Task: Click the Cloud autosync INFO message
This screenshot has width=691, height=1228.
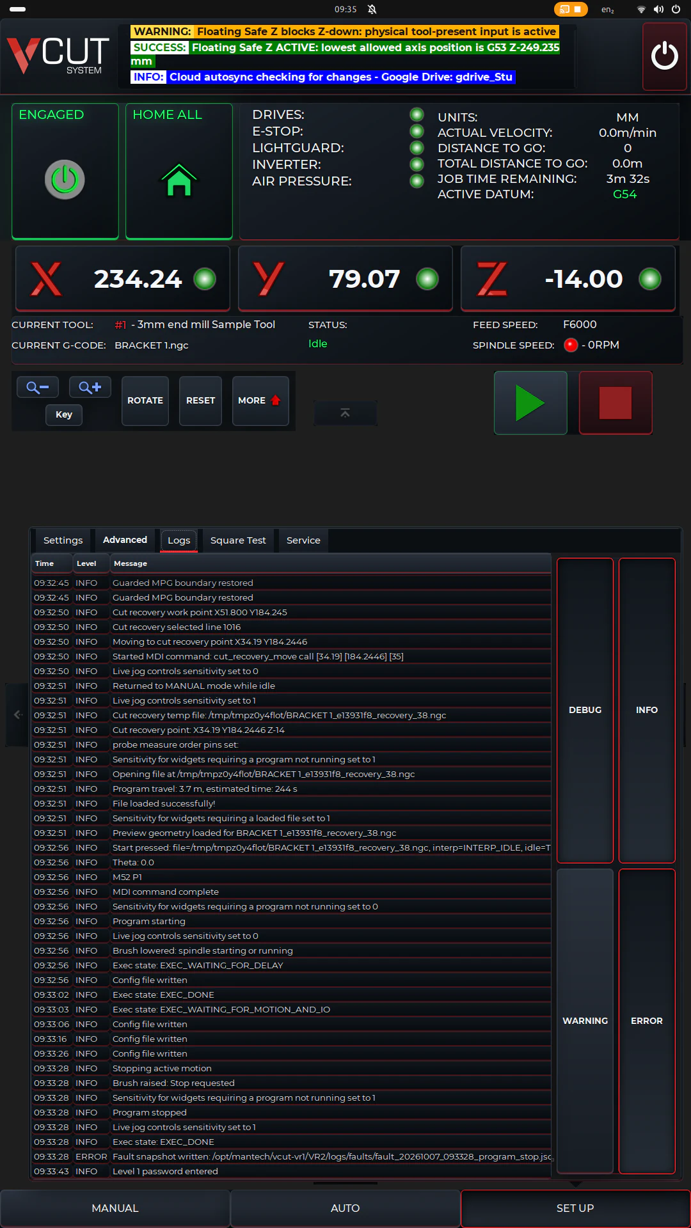Action: point(323,77)
